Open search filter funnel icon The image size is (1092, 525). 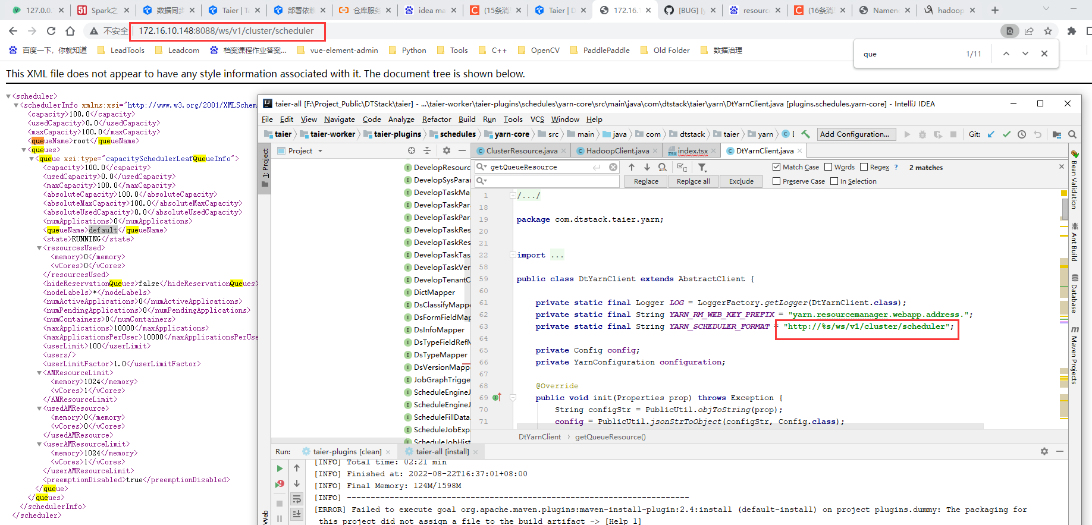702,168
